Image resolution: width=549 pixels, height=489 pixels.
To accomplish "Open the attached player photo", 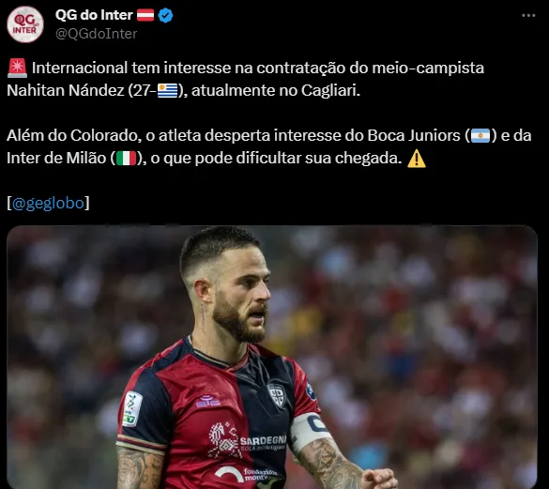I will (x=272, y=357).
